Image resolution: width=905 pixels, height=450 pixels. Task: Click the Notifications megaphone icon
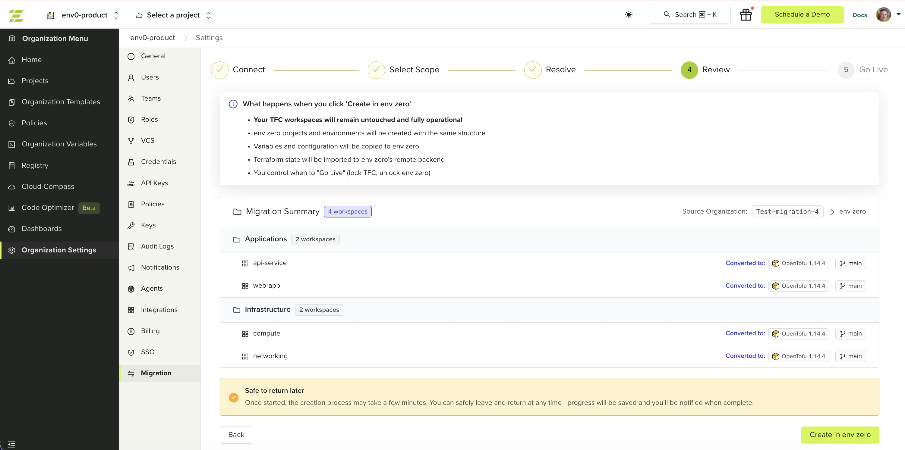point(131,267)
